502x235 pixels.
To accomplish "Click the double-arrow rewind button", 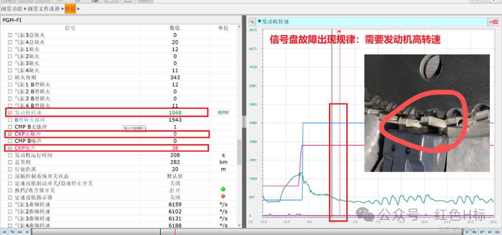I will pos(19,232).
